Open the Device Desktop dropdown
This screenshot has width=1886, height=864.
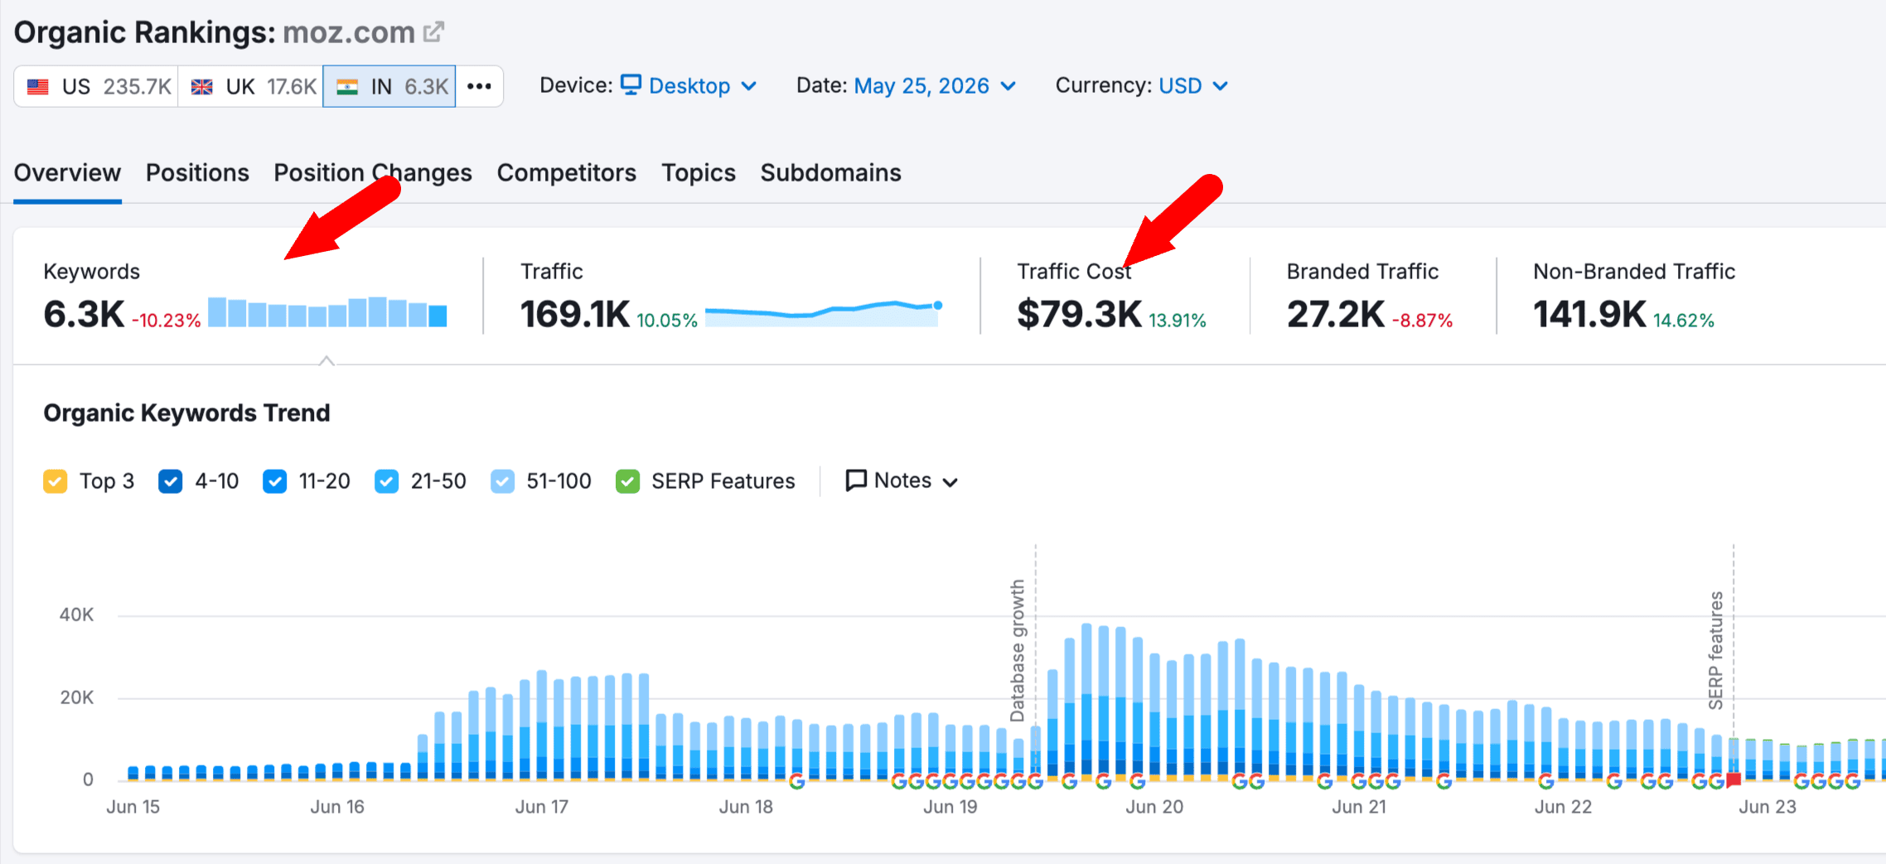pos(689,85)
